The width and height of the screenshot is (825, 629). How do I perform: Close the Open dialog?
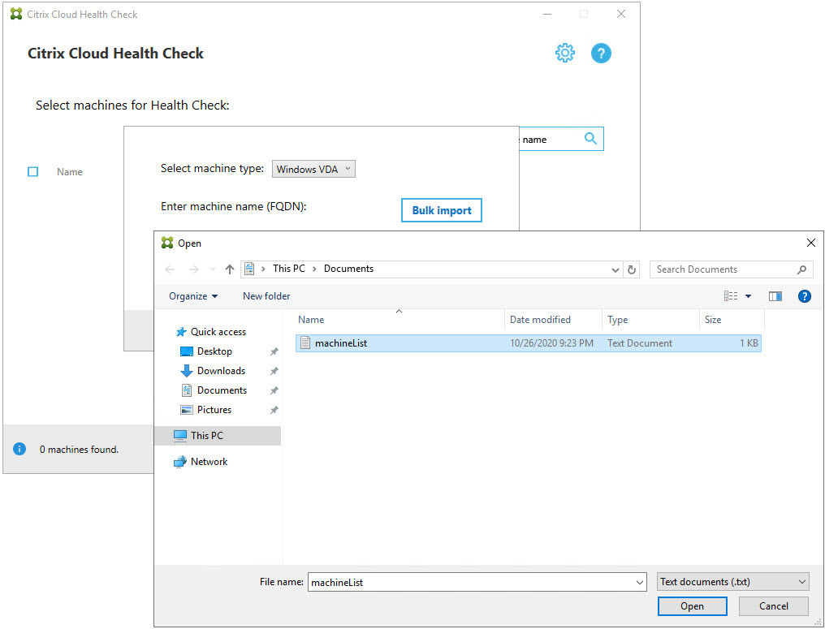pos(811,243)
